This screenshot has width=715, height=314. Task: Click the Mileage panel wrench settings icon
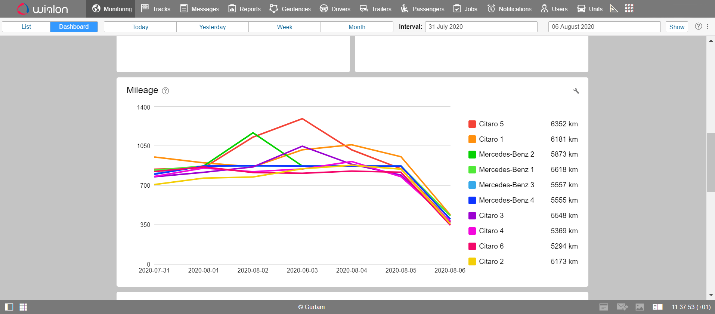point(576,91)
